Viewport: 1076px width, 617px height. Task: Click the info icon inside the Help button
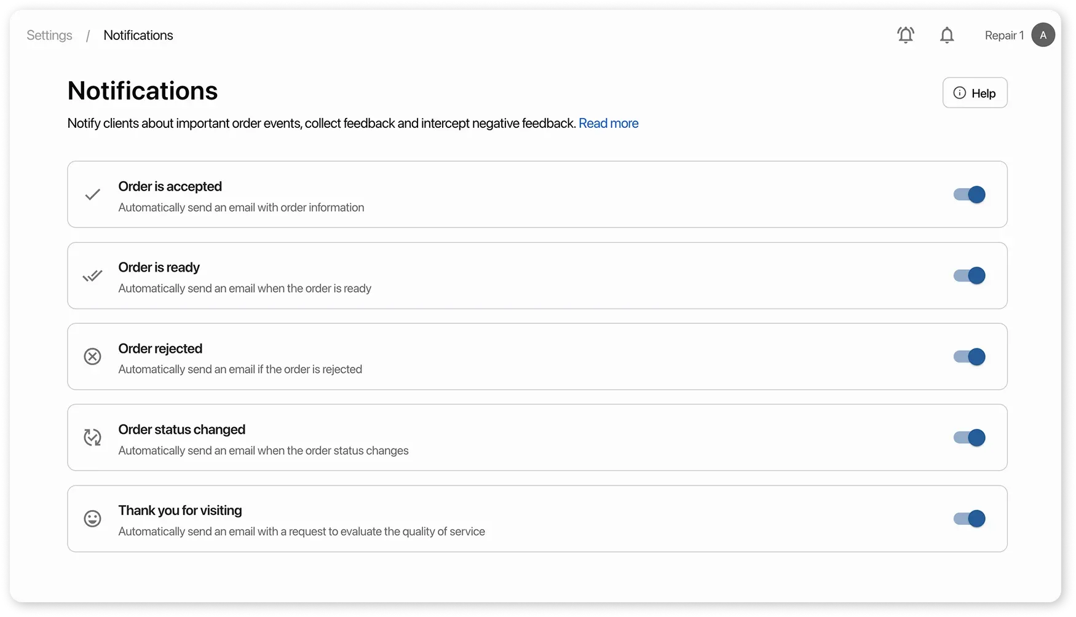(960, 93)
